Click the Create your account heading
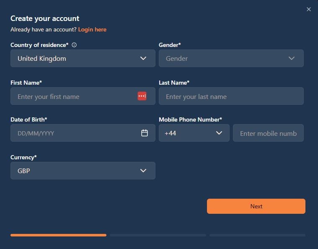The image size is (318, 249). coord(45,19)
